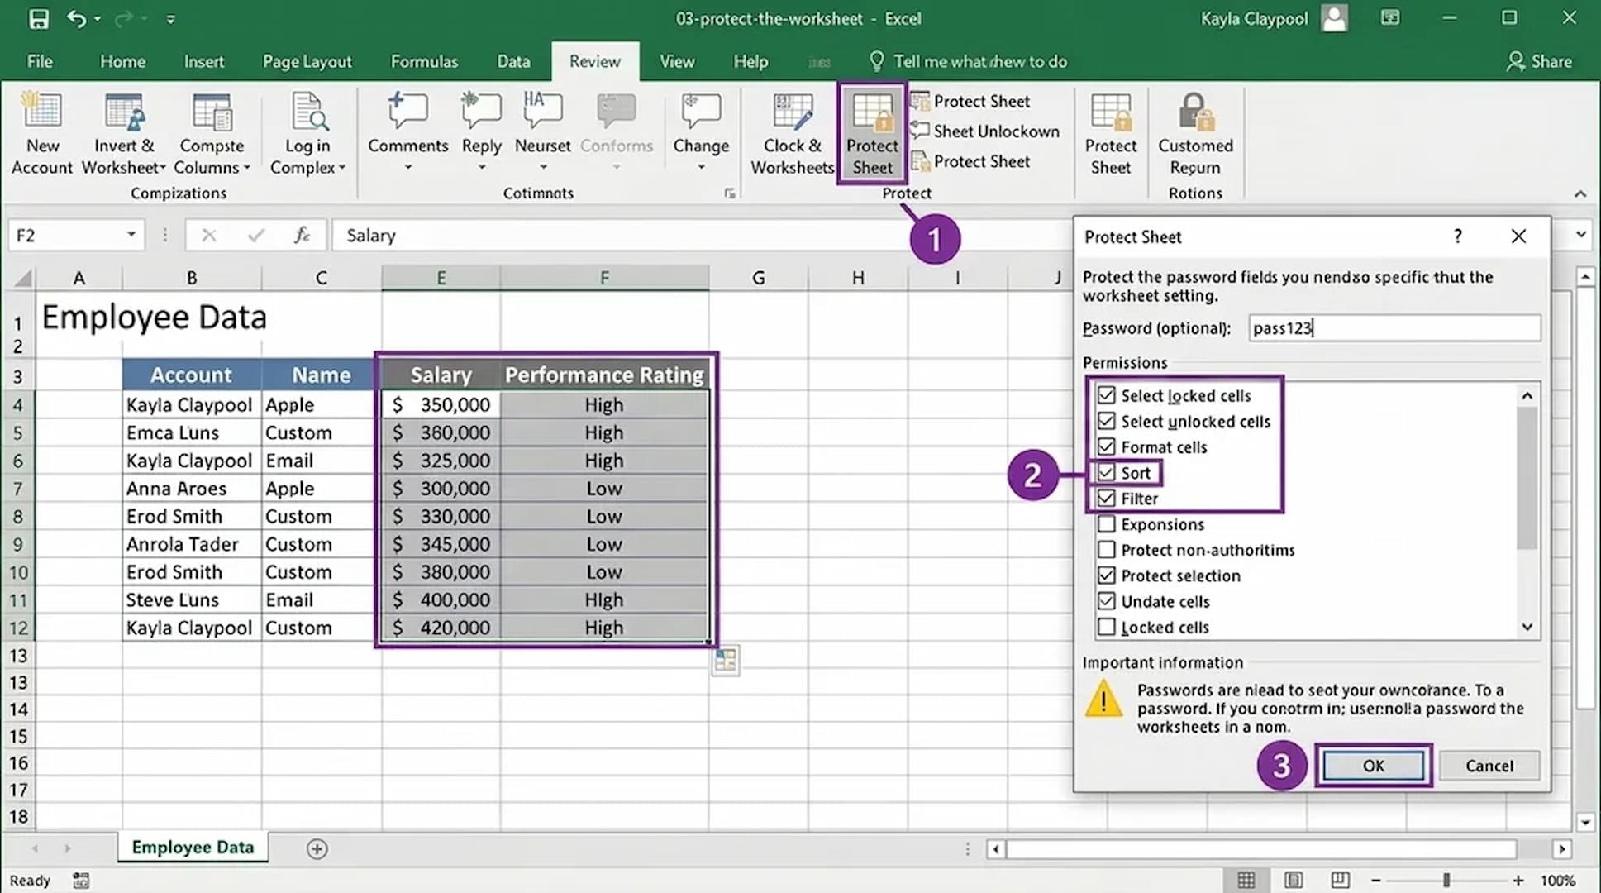Enable Protect non-authoritims checkbox
The image size is (1601, 893).
point(1106,549)
